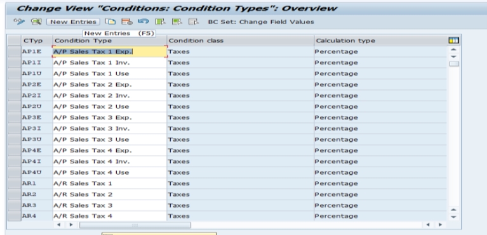Click the A/R Sales Tax 4 field
Image resolution: width=487 pixels, height=235 pixels.
tap(110, 216)
